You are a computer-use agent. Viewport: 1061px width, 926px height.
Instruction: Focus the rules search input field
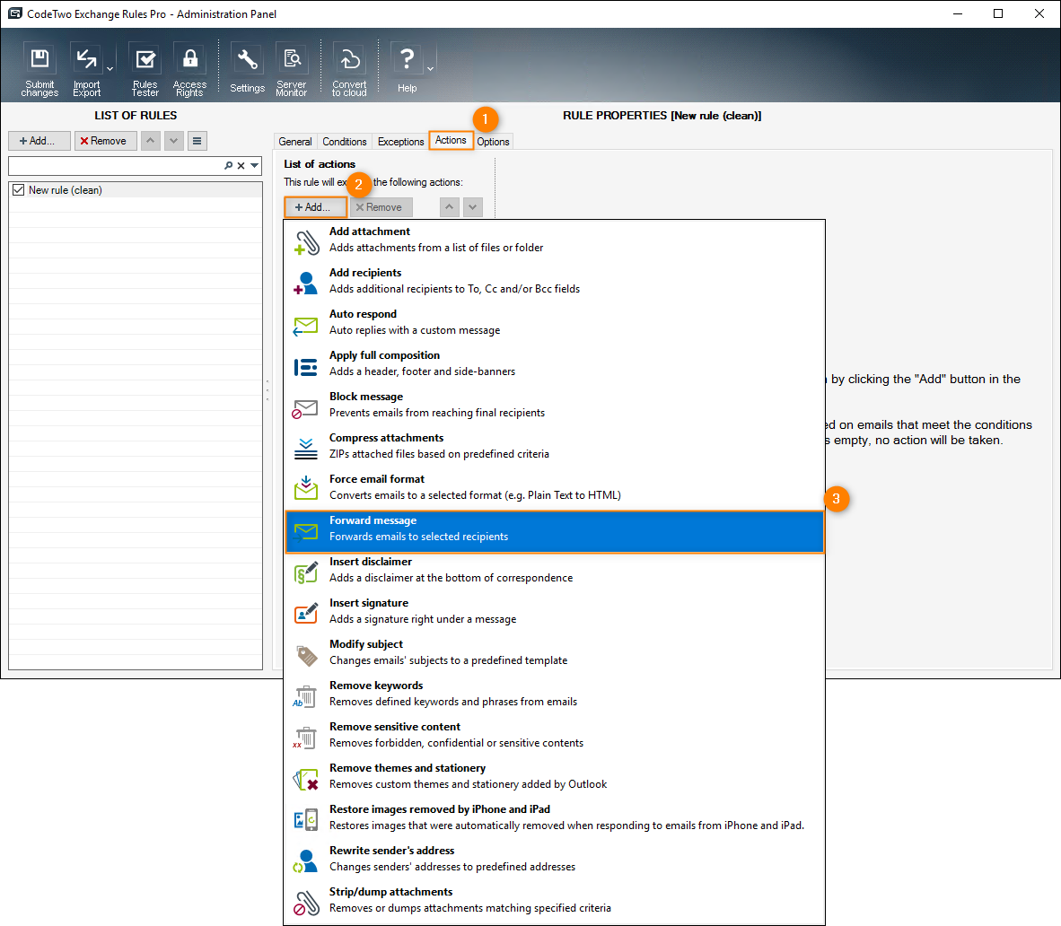pos(116,166)
